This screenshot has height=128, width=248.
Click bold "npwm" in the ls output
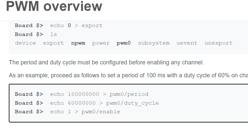pos(78,43)
